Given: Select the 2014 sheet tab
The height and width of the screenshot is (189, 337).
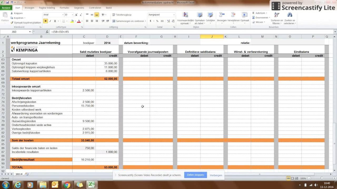Looking at the screenshot, I should (x=19, y=174).
